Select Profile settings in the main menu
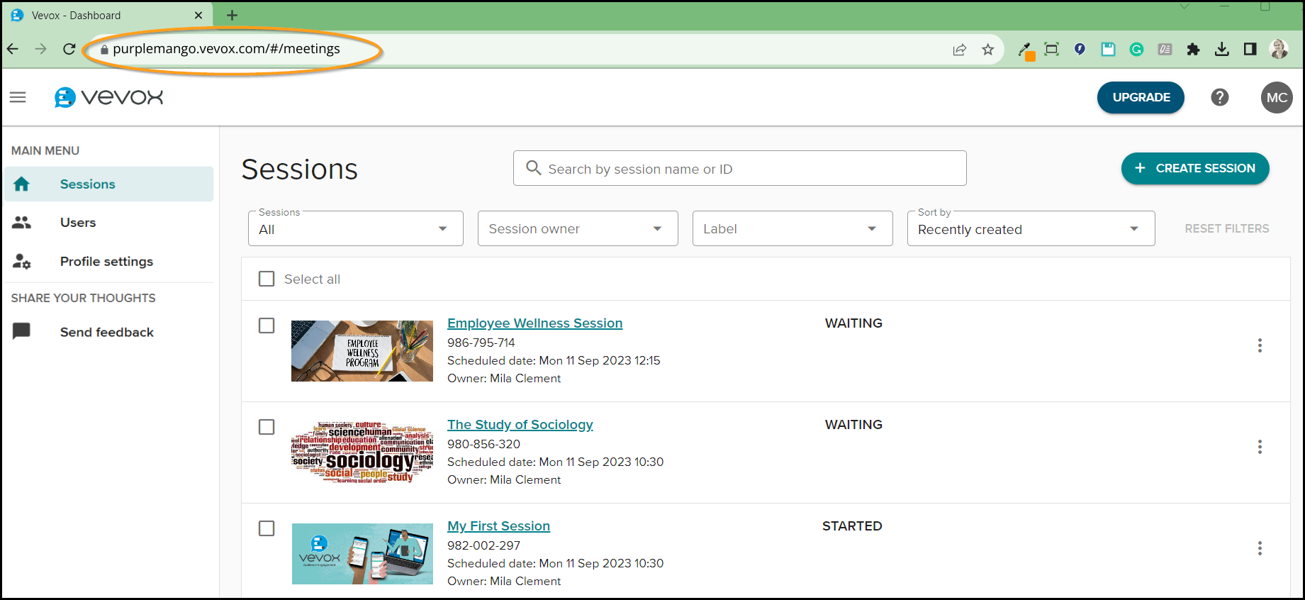Screen dimensions: 1305x600 [109, 262]
